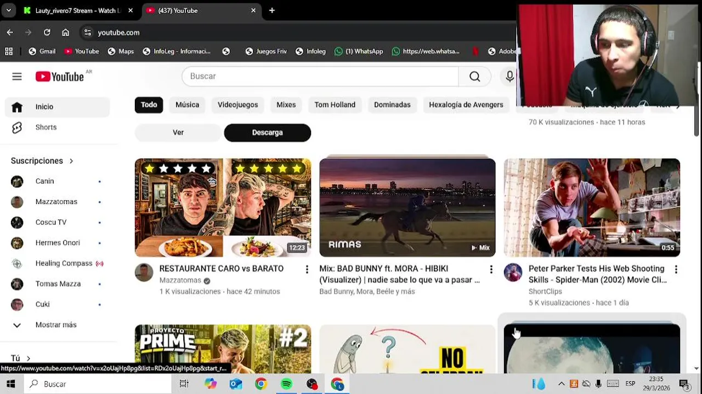Screen dimensions: 702x394
Task: Expand the Suscripciones section arrow
Action: click(71, 161)
